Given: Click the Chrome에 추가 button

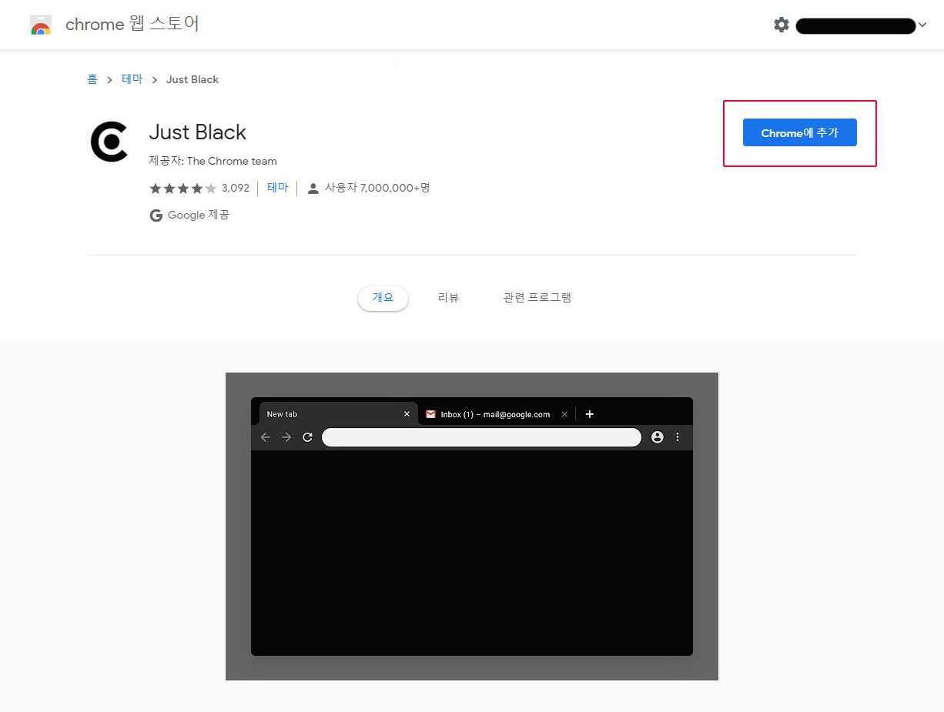Looking at the screenshot, I should click(x=799, y=133).
